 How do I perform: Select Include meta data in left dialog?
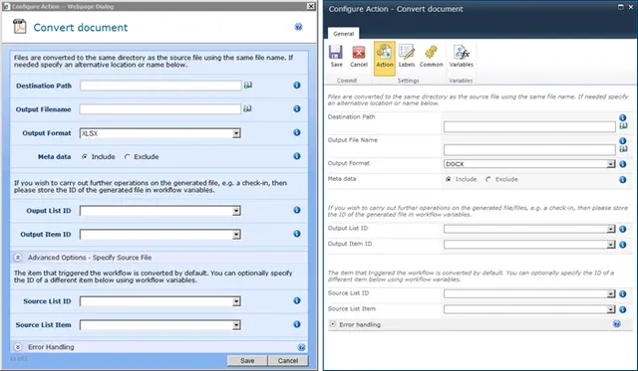click(x=85, y=157)
